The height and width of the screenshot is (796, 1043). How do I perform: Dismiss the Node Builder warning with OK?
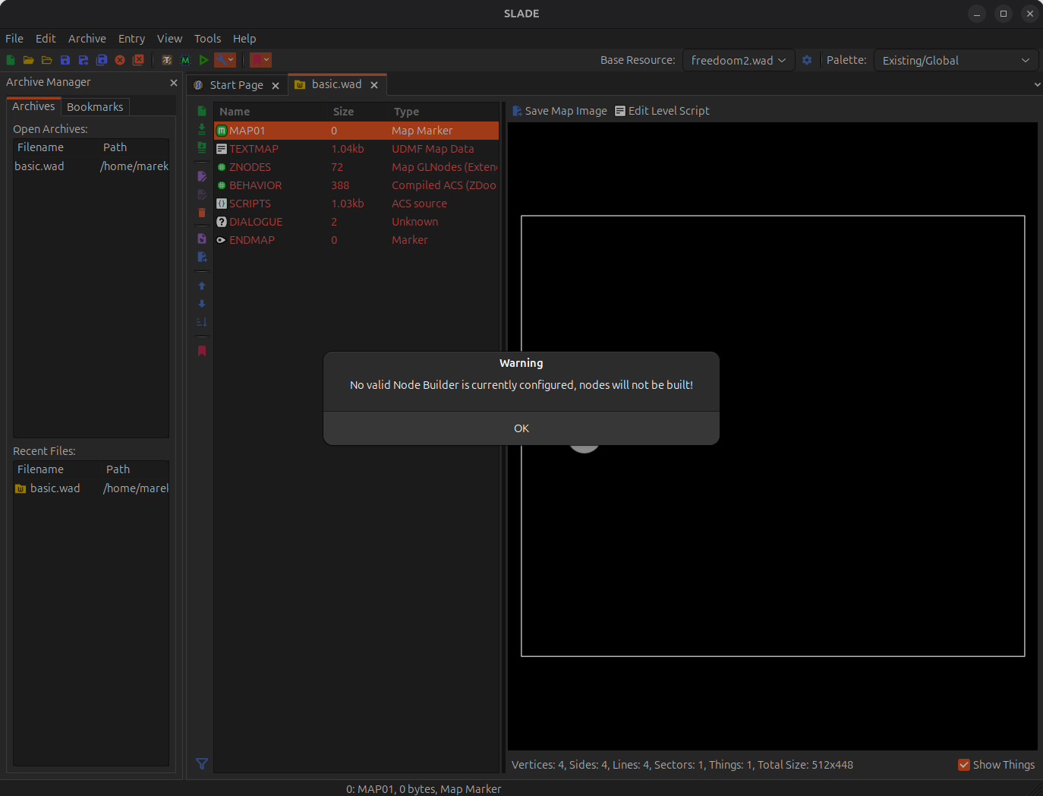click(521, 428)
